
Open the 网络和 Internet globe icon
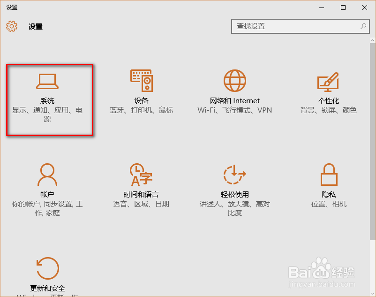pyautogui.click(x=235, y=81)
